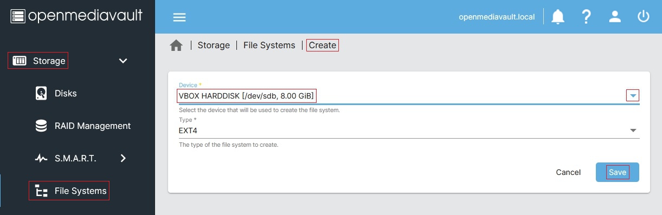Toggle the hamburger navigation menu
This screenshot has width=662, height=215.
coord(179,17)
